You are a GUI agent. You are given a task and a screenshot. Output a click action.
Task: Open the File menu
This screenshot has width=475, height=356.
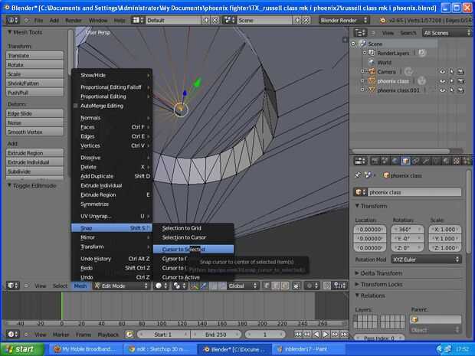click(38, 20)
